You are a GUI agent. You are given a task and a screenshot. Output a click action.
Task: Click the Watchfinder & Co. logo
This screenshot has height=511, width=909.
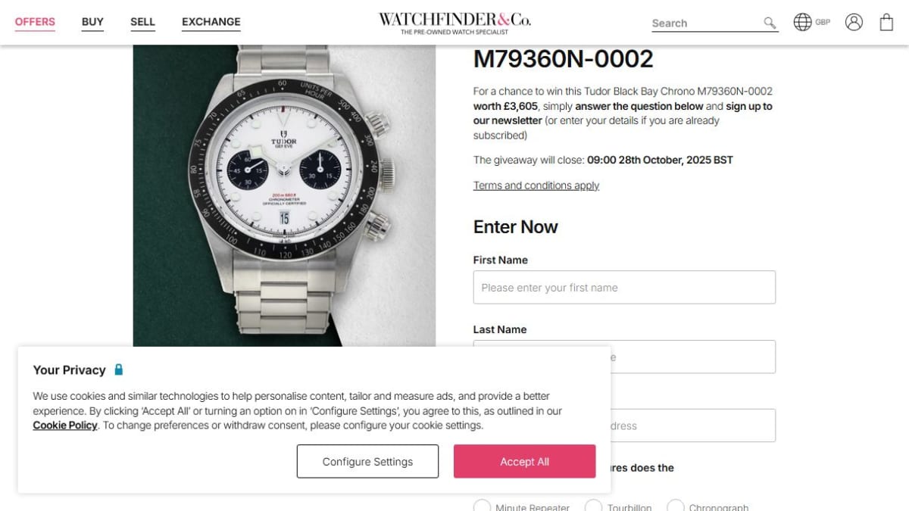pos(454,23)
